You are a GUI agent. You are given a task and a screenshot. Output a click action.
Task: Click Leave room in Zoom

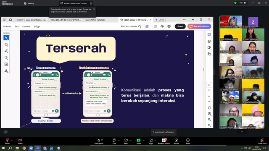(x=262, y=141)
